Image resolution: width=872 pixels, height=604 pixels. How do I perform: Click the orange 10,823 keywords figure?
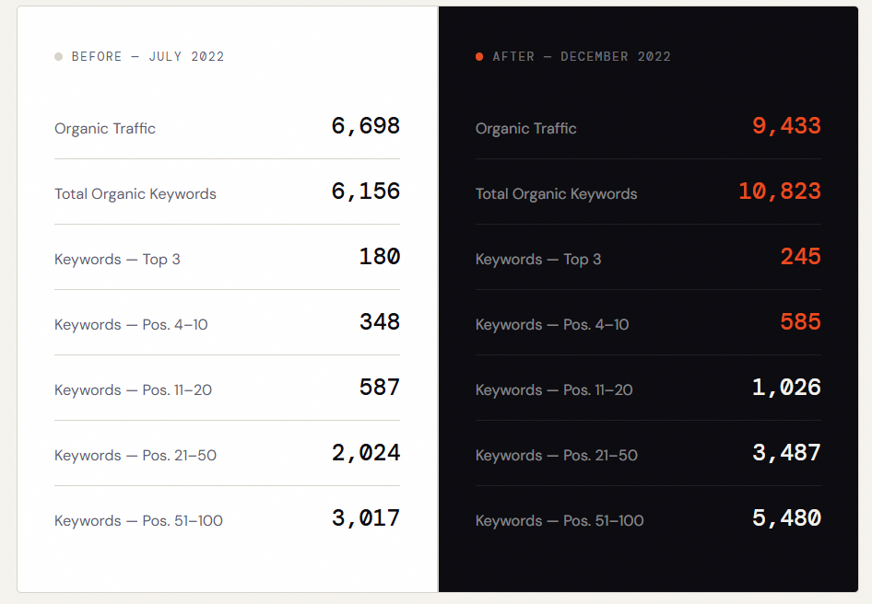[x=779, y=192]
